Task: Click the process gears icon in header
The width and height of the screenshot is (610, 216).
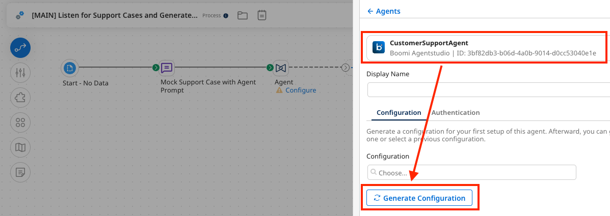Action: coord(20,16)
